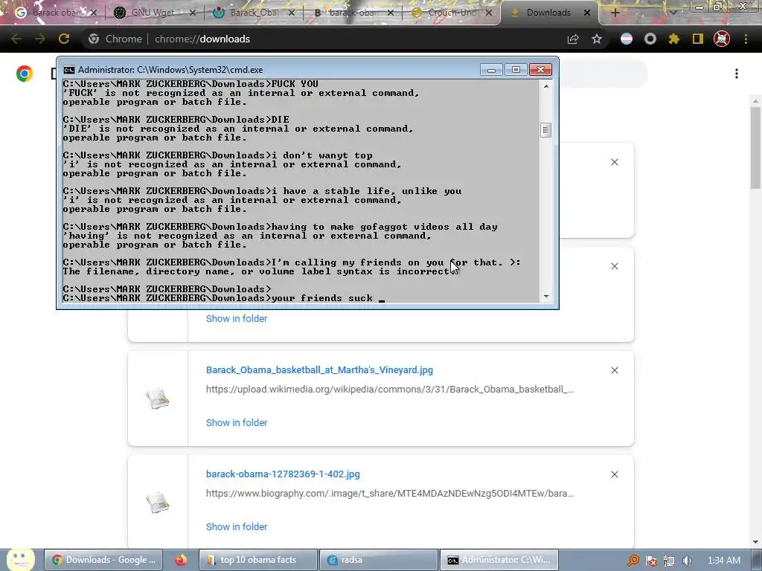Click the magnifier tray icon
Image resolution: width=762 pixels, height=571 pixels.
pos(633,561)
